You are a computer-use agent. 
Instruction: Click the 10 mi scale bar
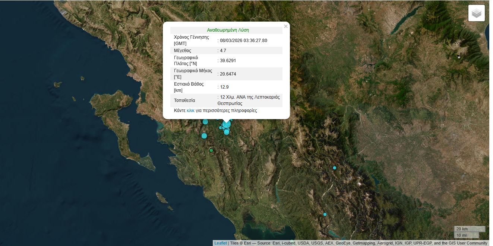[466, 235]
